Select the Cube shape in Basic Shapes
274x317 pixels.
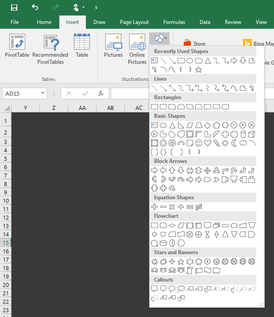(x=252, y=134)
